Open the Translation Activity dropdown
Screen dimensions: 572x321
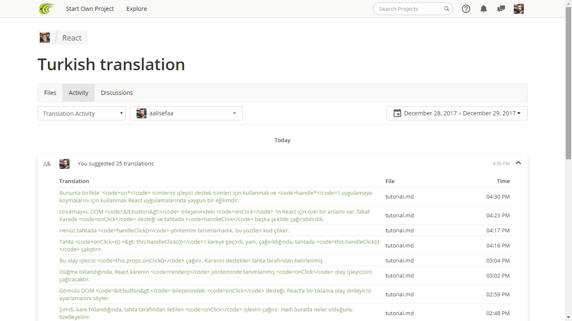pyautogui.click(x=82, y=113)
